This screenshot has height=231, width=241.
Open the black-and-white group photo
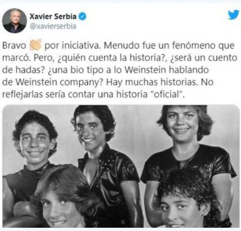click(x=121, y=166)
